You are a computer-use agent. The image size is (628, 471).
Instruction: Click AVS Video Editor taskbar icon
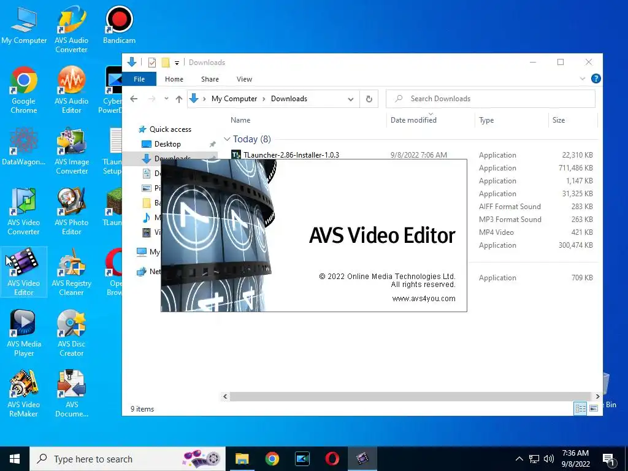pos(362,459)
